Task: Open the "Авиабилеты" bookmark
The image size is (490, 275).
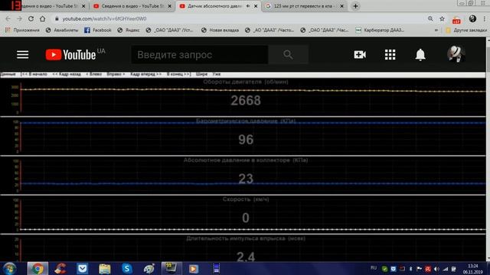Action: click(62, 30)
